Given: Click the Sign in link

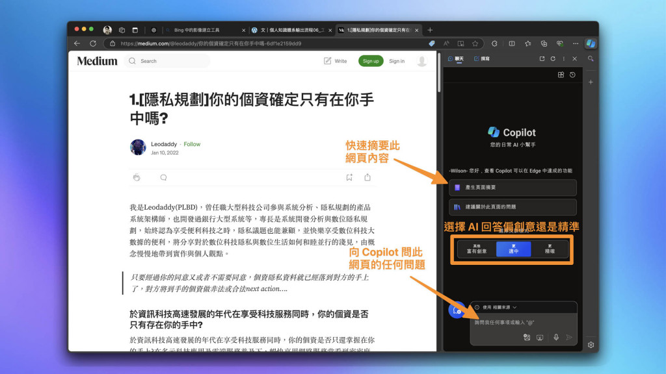Looking at the screenshot, I should point(397,61).
